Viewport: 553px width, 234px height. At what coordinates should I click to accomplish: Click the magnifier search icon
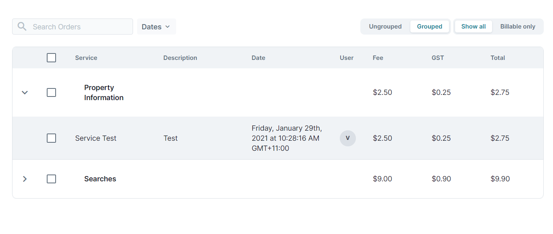click(x=22, y=27)
